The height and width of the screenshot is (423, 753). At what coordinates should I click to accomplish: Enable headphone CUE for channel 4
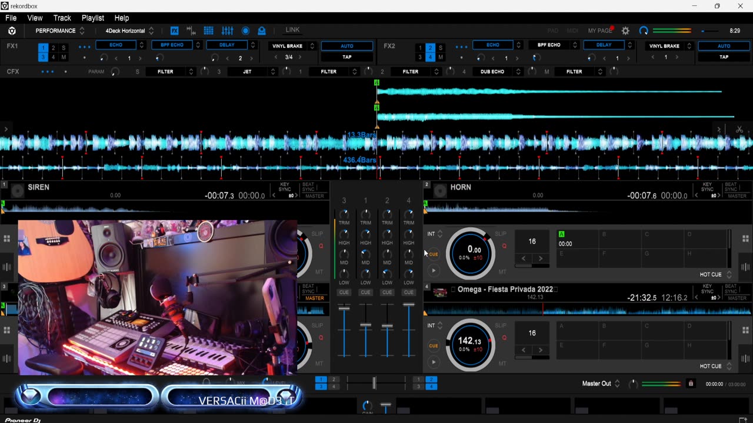click(408, 292)
